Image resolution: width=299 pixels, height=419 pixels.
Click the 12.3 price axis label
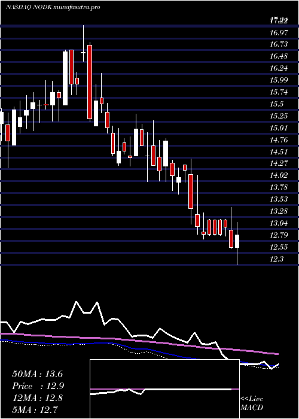(276, 259)
